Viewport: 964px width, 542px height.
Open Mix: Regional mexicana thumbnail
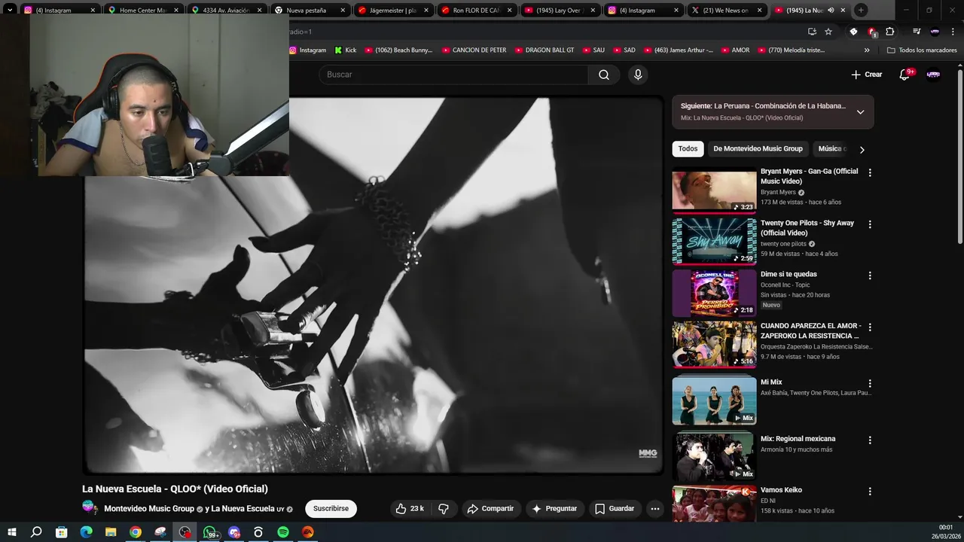tap(714, 456)
